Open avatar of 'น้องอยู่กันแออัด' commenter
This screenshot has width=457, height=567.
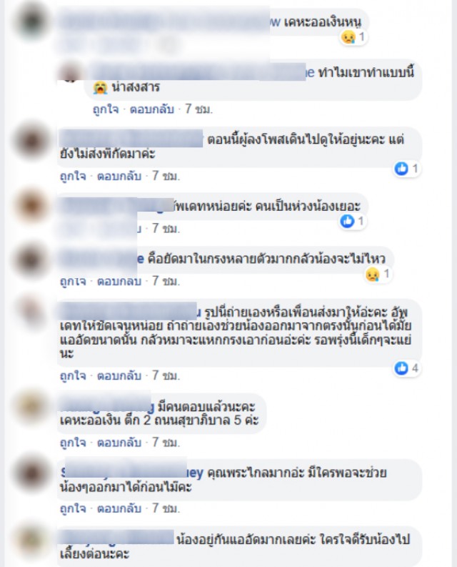(x=31, y=540)
